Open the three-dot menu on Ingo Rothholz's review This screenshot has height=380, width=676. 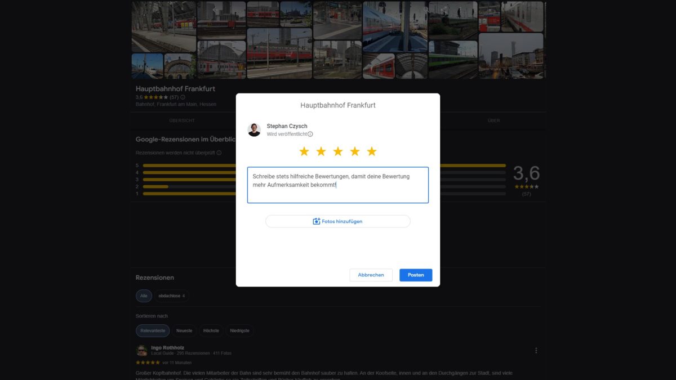pyautogui.click(x=536, y=351)
